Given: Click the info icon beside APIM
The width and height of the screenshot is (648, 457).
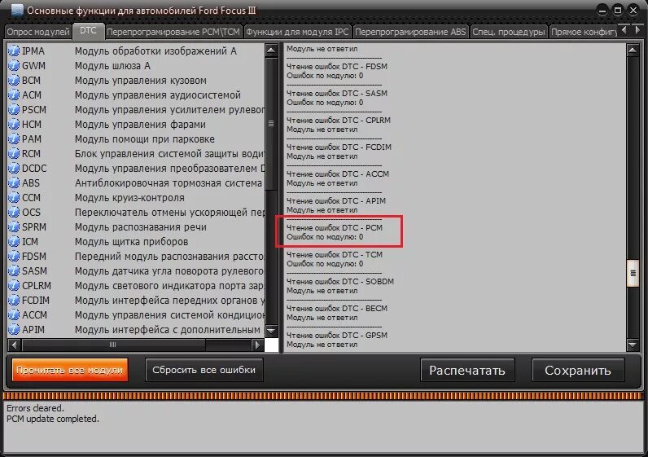Looking at the screenshot, I should [x=14, y=330].
